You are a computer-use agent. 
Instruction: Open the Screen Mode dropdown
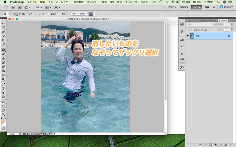pos(57,7)
